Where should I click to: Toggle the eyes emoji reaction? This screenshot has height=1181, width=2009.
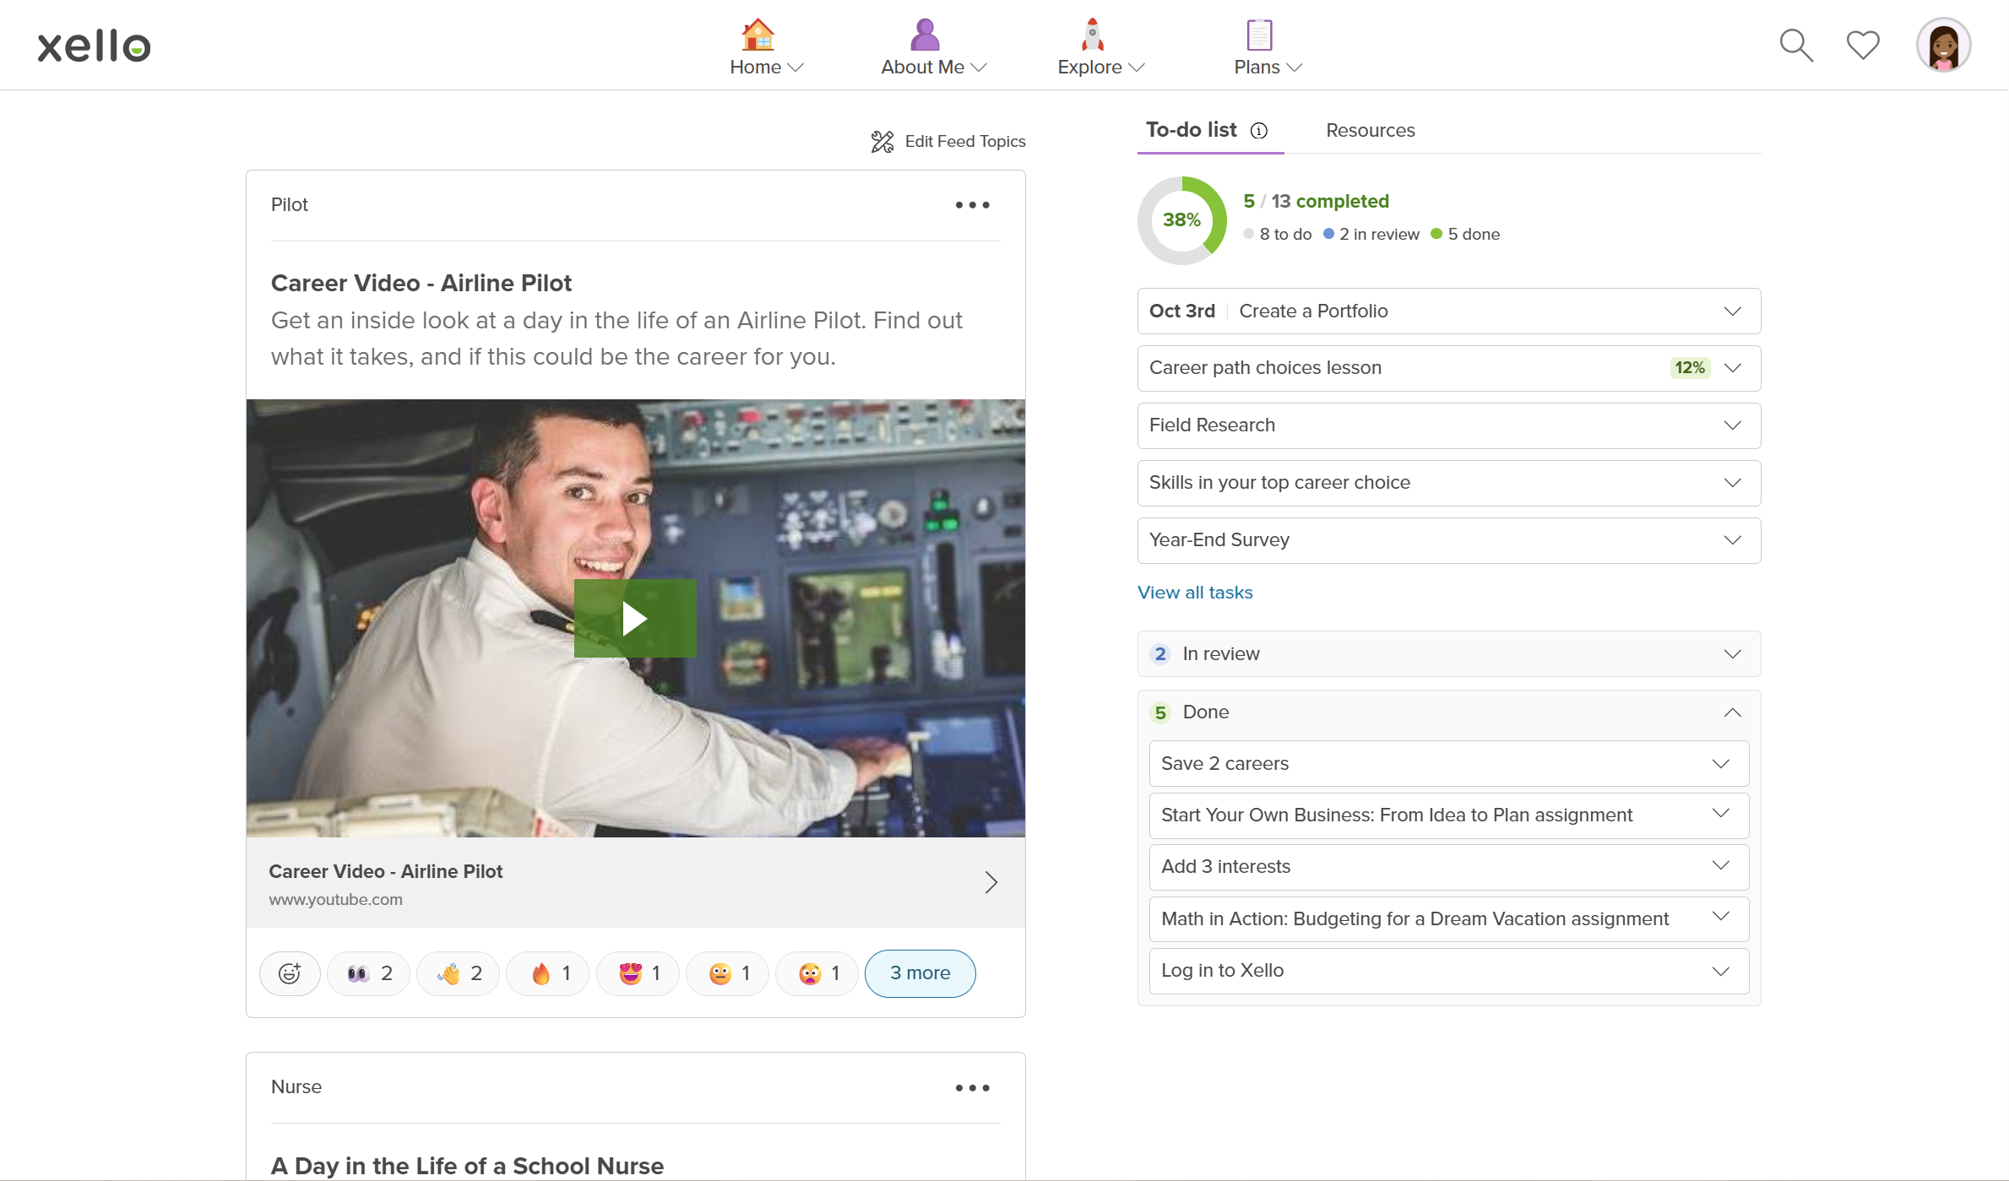coord(369,973)
